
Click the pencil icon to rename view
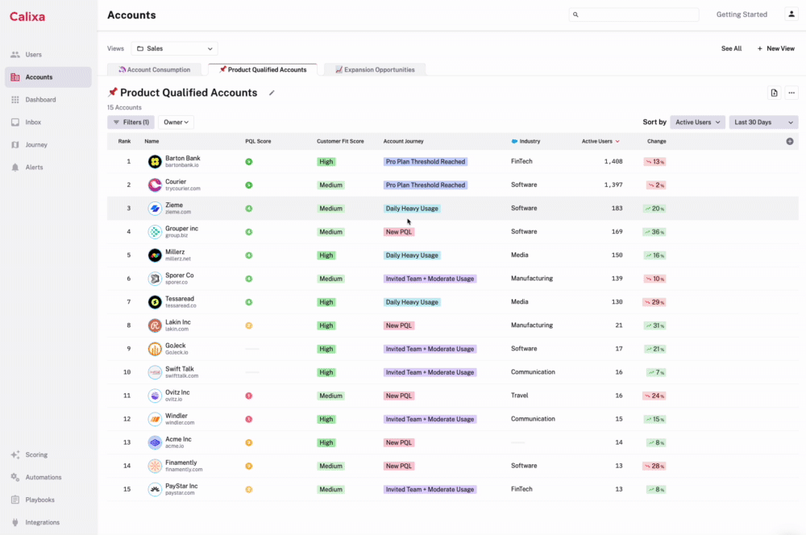point(272,93)
